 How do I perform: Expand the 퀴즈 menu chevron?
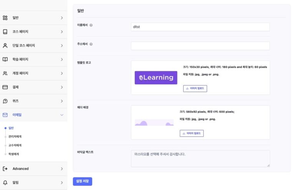point(61,101)
